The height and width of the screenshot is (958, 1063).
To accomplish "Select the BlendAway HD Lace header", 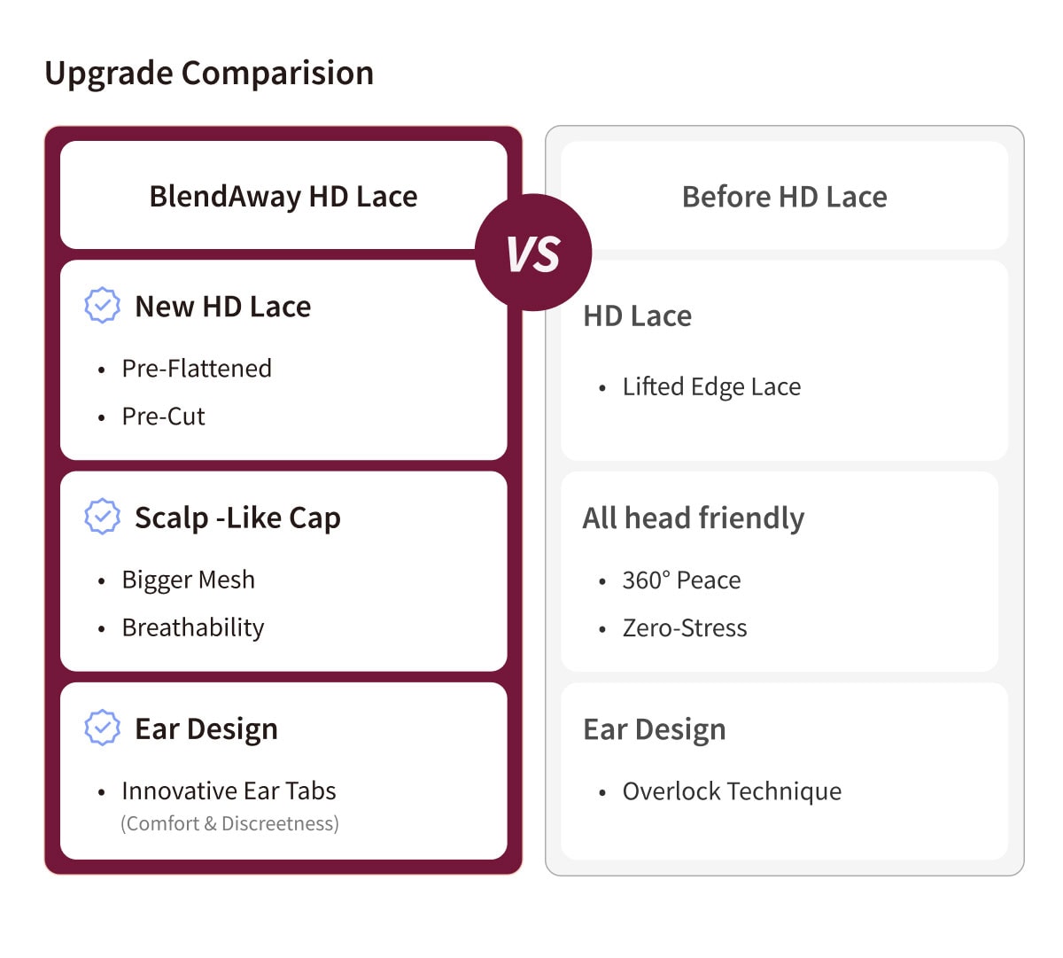I will click(283, 196).
